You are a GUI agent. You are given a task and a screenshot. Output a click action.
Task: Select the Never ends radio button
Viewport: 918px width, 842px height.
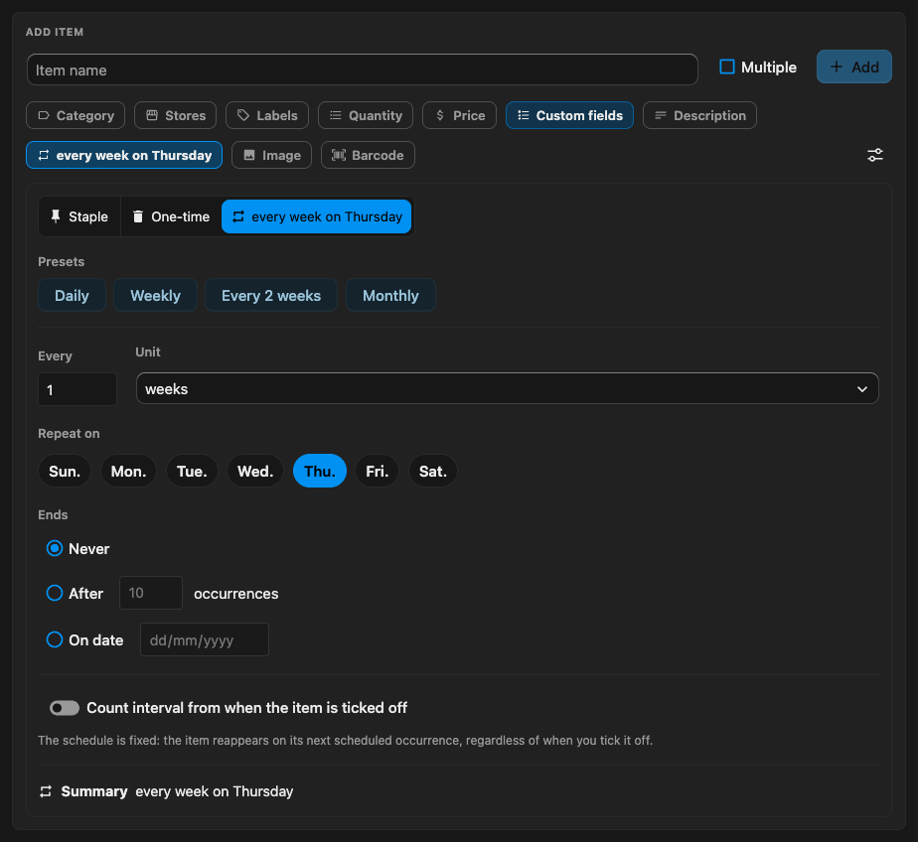click(55, 548)
